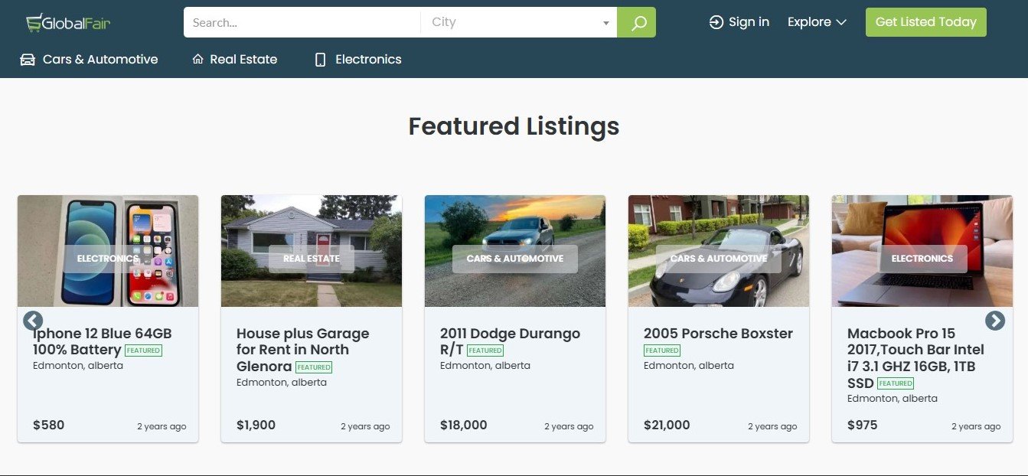The width and height of the screenshot is (1028, 476).
Task: Advance carousel with the right arrow
Action: click(x=994, y=321)
